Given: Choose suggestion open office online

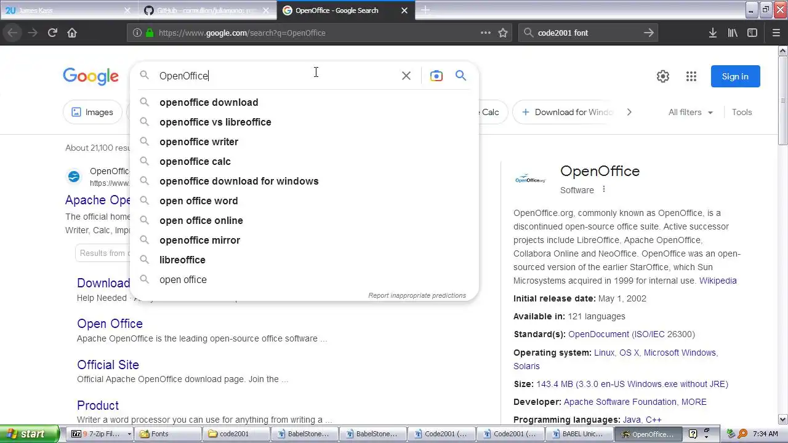Looking at the screenshot, I should (x=304, y=220).
